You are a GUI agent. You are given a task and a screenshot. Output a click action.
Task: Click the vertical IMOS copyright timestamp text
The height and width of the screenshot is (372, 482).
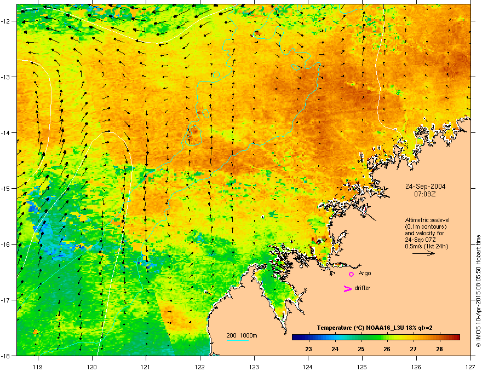478,291
